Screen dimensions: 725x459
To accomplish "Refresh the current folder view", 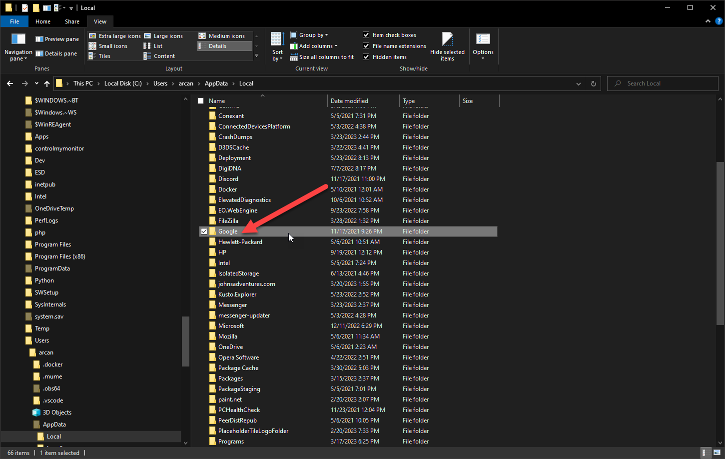I will pos(593,83).
